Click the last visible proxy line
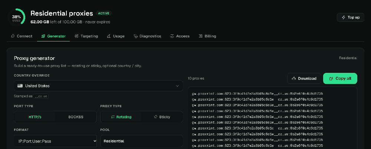 point(257,146)
